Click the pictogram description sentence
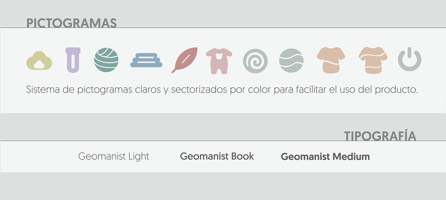Image resolution: width=446 pixels, height=200 pixels. point(222,90)
